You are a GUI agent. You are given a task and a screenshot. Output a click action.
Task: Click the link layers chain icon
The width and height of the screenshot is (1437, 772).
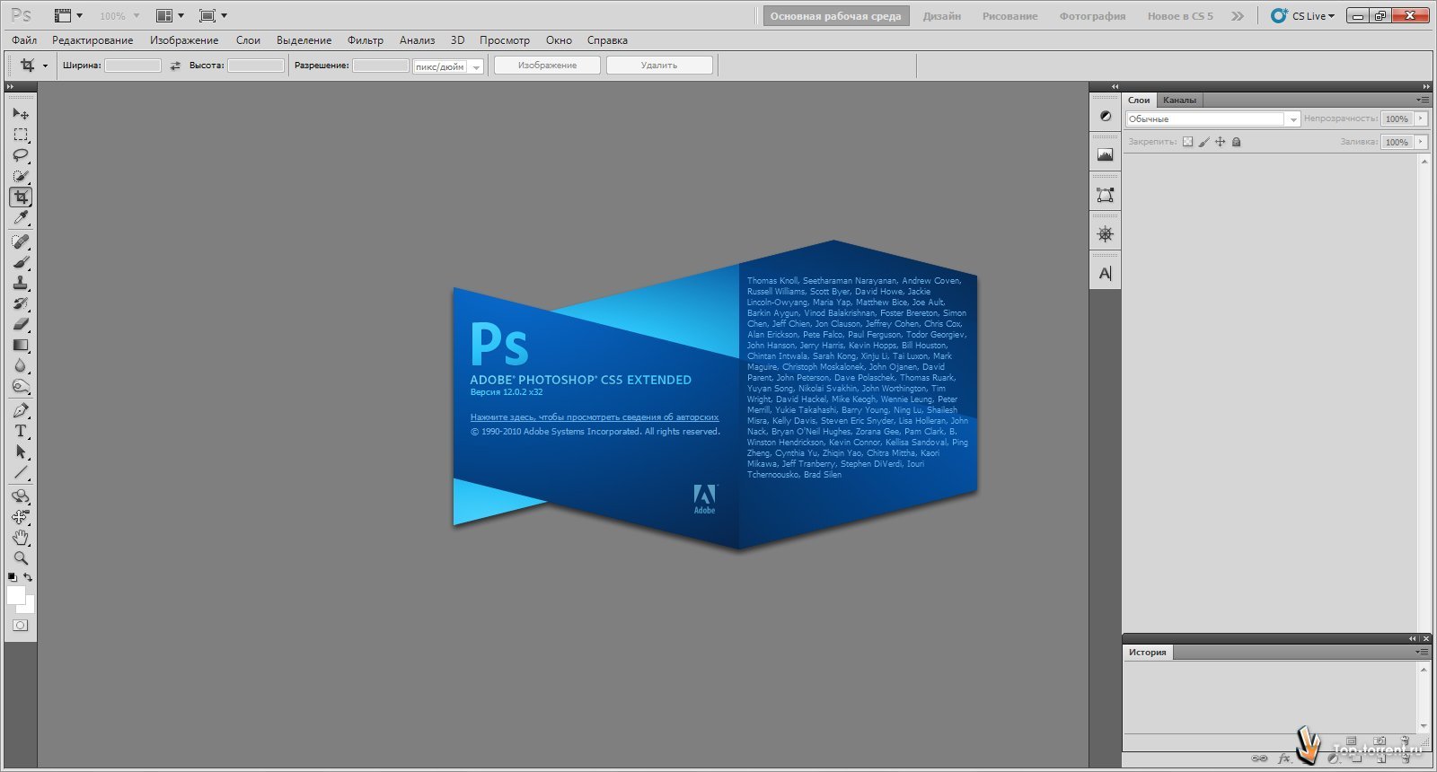1260,759
